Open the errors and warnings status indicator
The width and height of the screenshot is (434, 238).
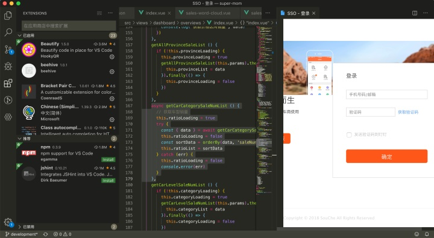tap(62, 234)
